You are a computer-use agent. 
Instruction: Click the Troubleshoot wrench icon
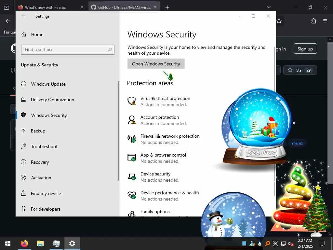pos(23,146)
